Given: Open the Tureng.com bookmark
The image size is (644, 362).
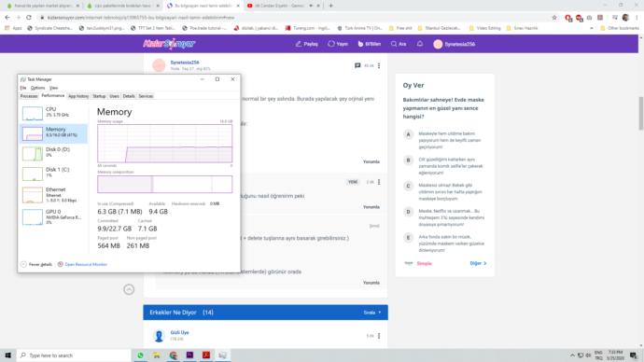Looking at the screenshot, I should coord(307,28).
